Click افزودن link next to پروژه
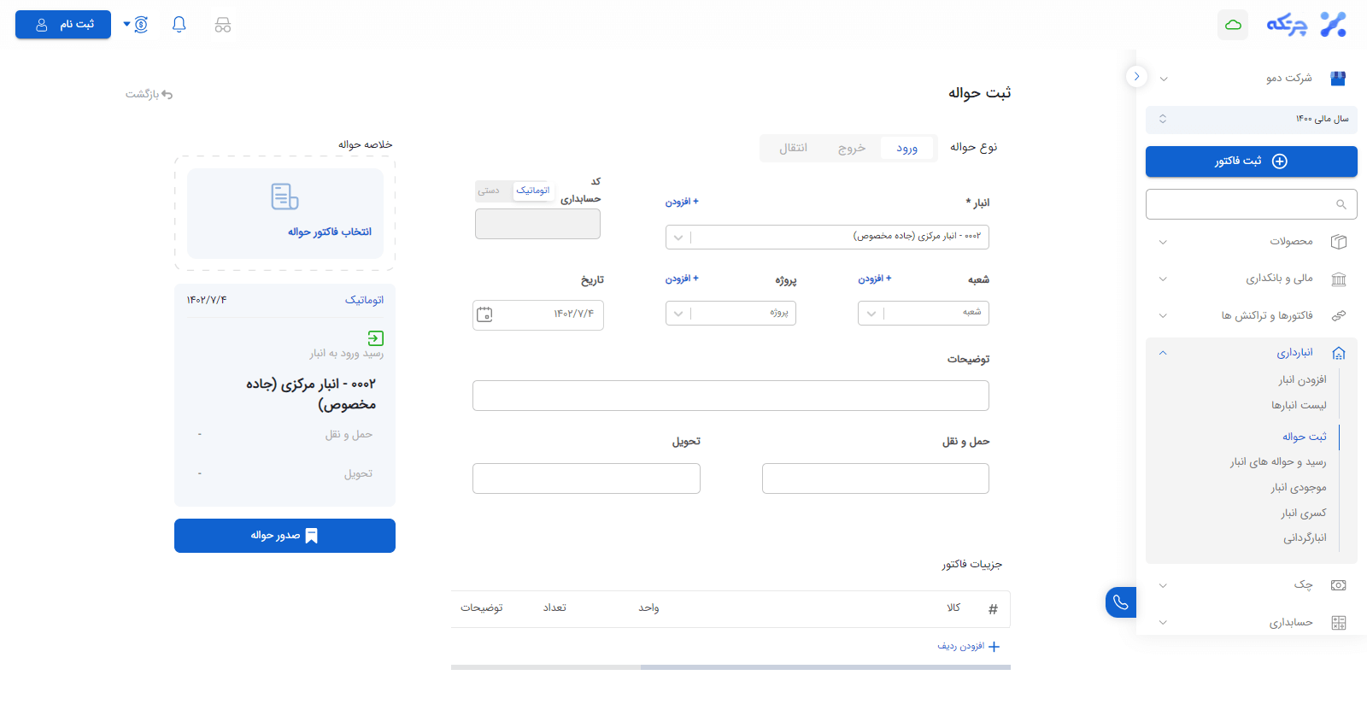1367x716 pixels. pos(682,279)
